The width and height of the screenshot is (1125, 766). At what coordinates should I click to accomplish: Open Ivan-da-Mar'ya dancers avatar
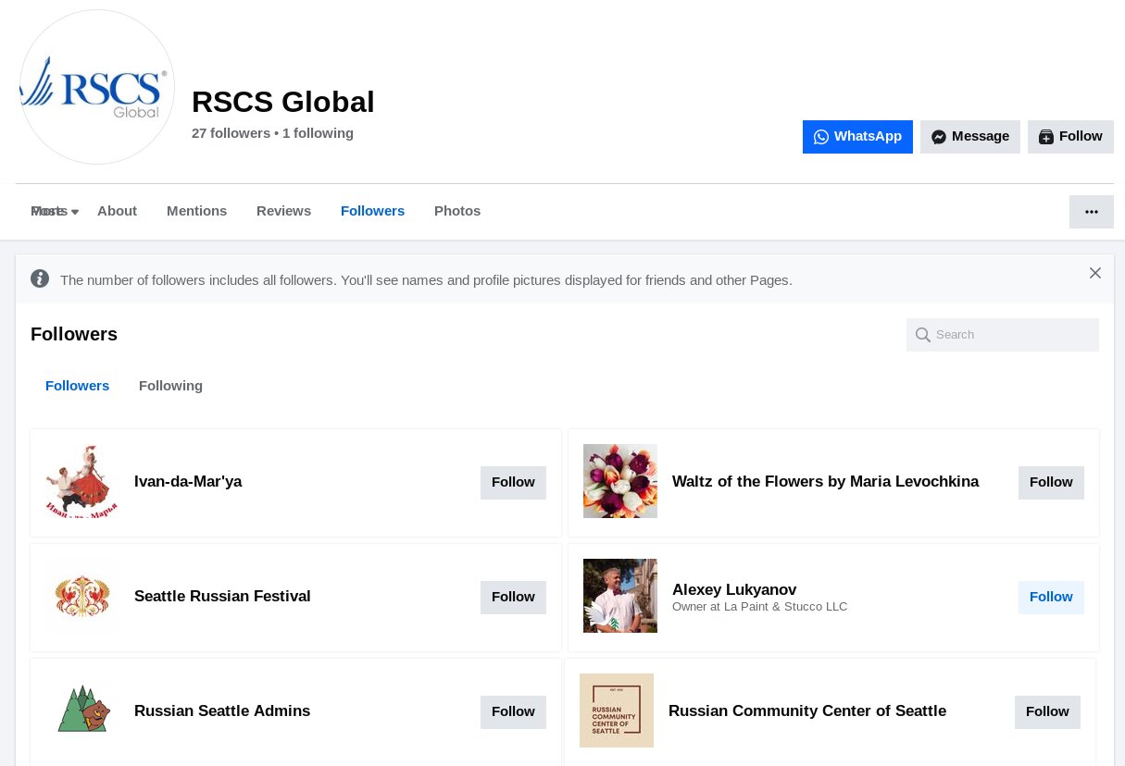click(82, 481)
